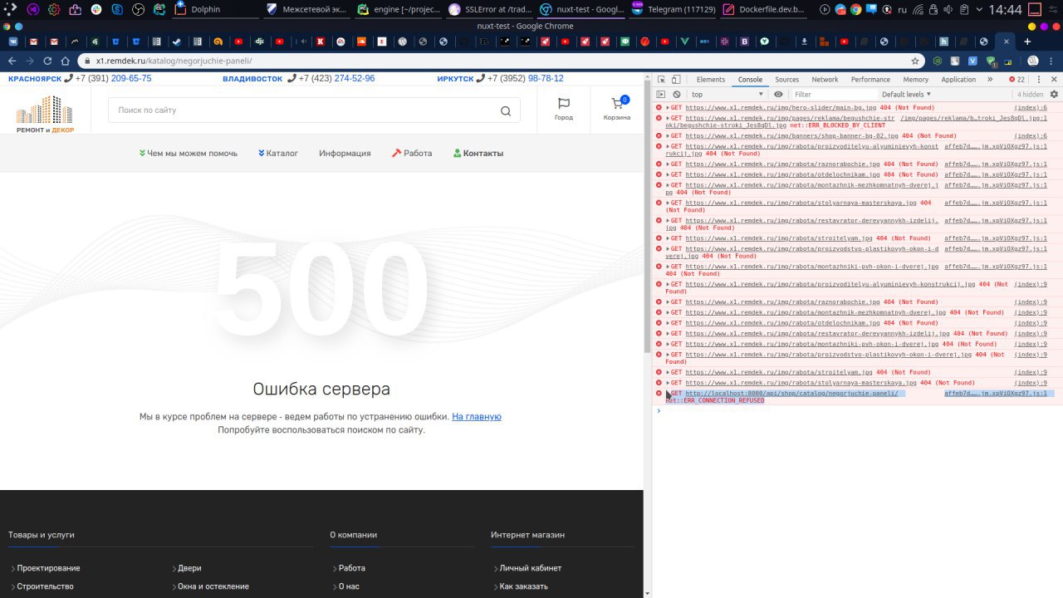Click the Chrome home icon
The width and height of the screenshot is (1063, 598).
coord(66,61)
